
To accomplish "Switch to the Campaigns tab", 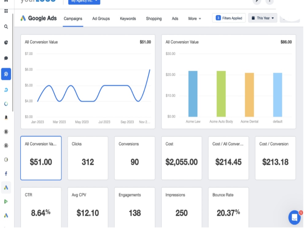I will pyautogui.click(x=74, y=19).
